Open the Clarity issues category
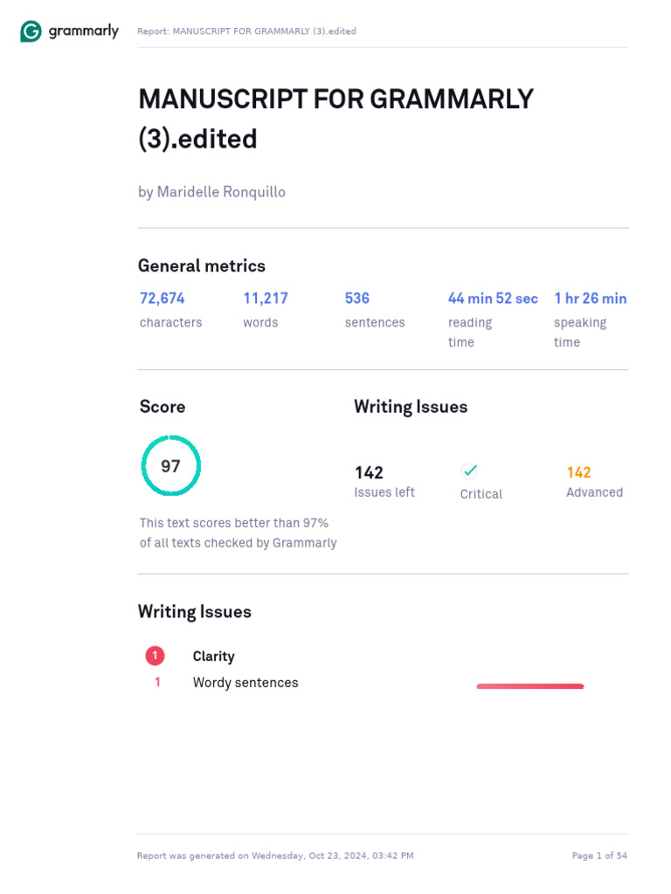Image resolution: width=671 pixels, height=894 pixels. [x=214, y=657]
